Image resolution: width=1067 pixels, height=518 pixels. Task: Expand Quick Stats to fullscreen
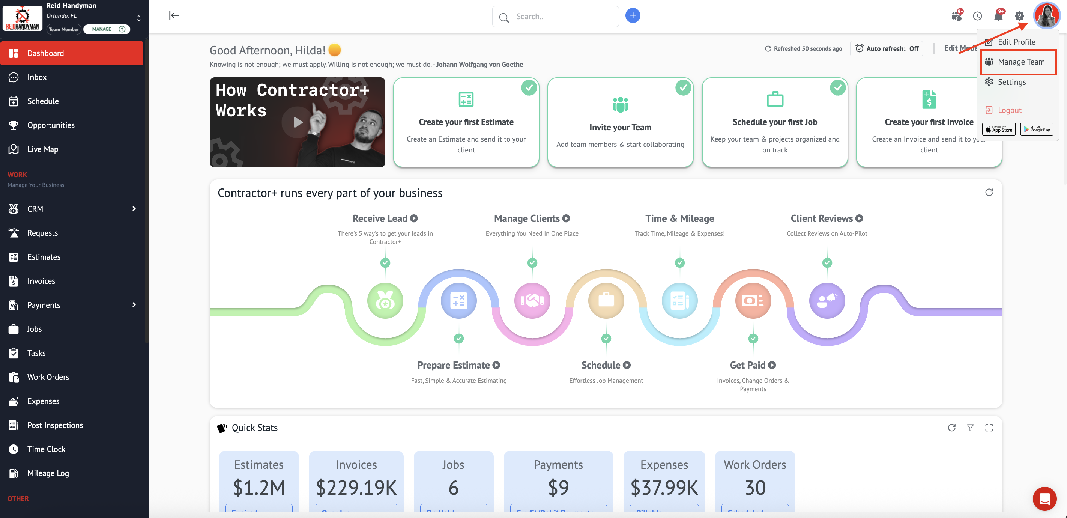click(x=989, y=428)
